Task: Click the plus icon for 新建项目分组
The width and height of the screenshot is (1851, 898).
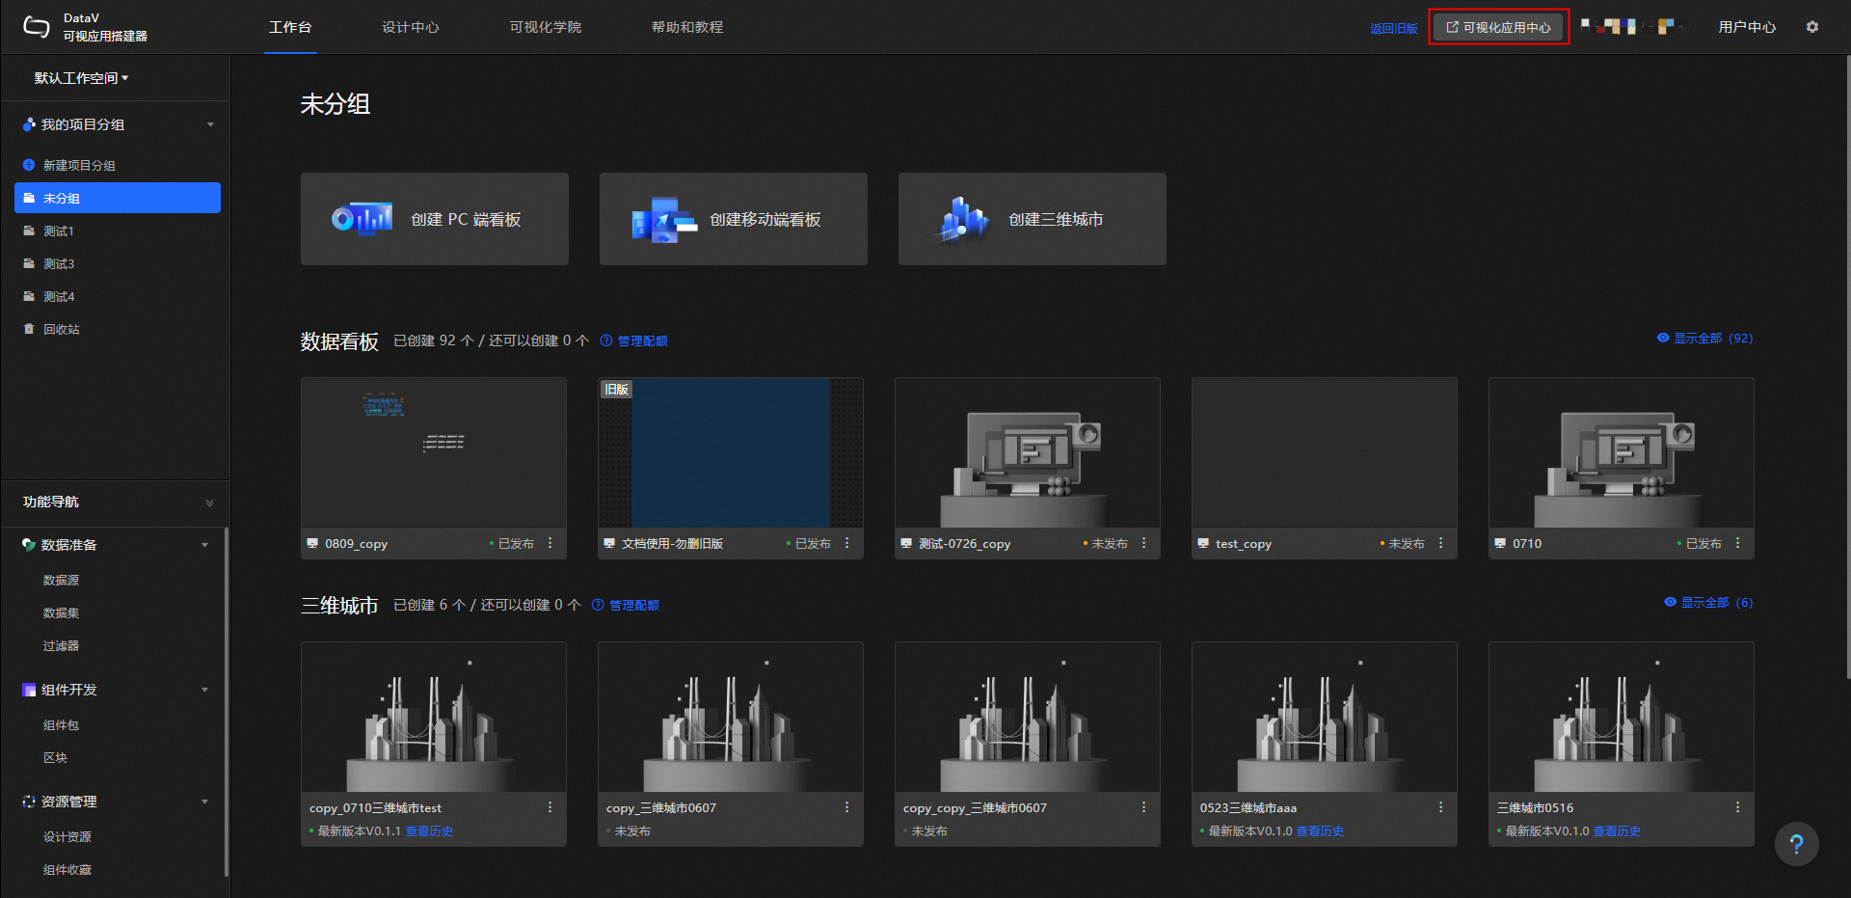Action: [x=29, y=165]
